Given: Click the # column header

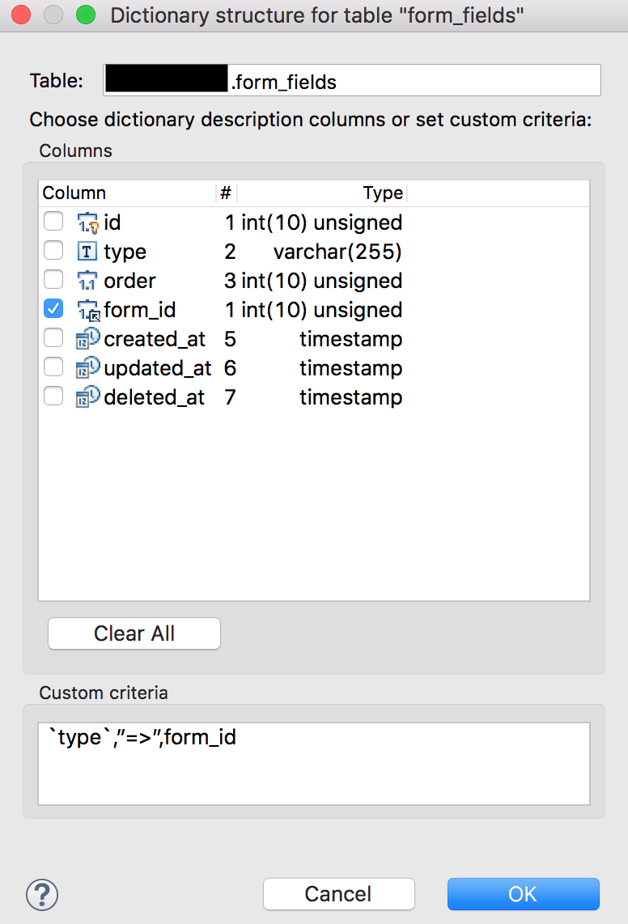Looking at the screenshot, I should [x=227, y=193].
